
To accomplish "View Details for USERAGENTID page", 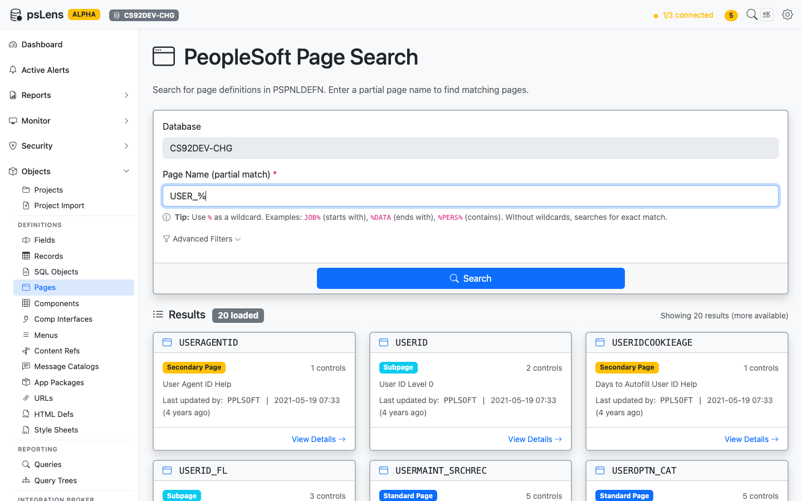I will (319, 439).
